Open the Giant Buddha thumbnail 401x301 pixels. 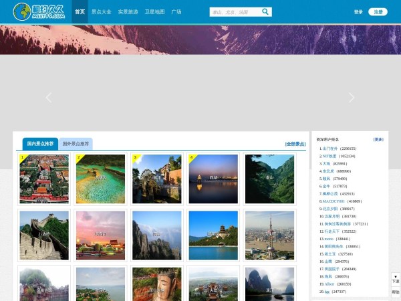157,284
